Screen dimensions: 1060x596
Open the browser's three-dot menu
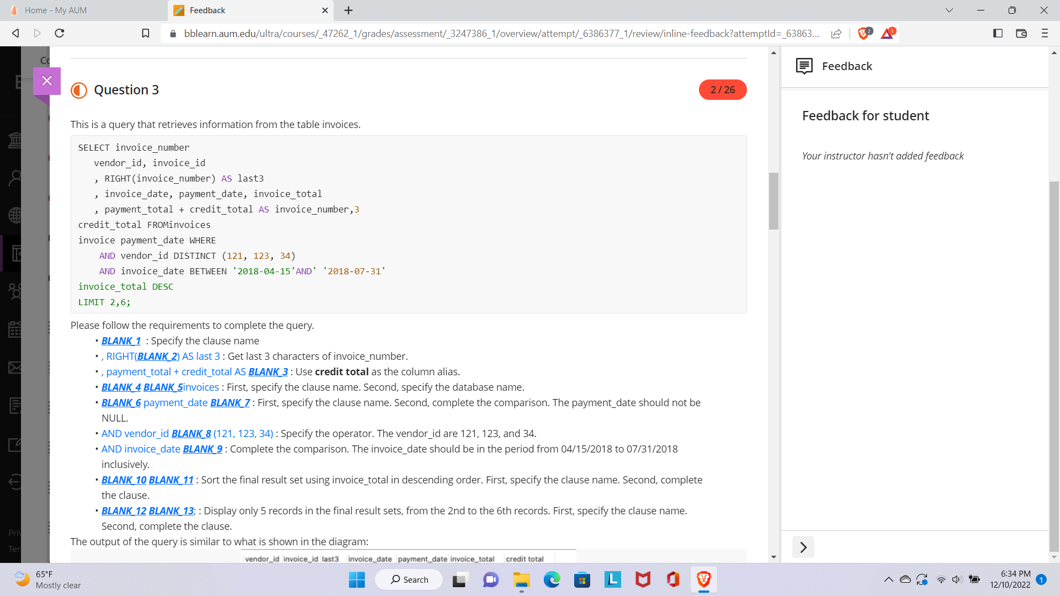pos(1045,33)
